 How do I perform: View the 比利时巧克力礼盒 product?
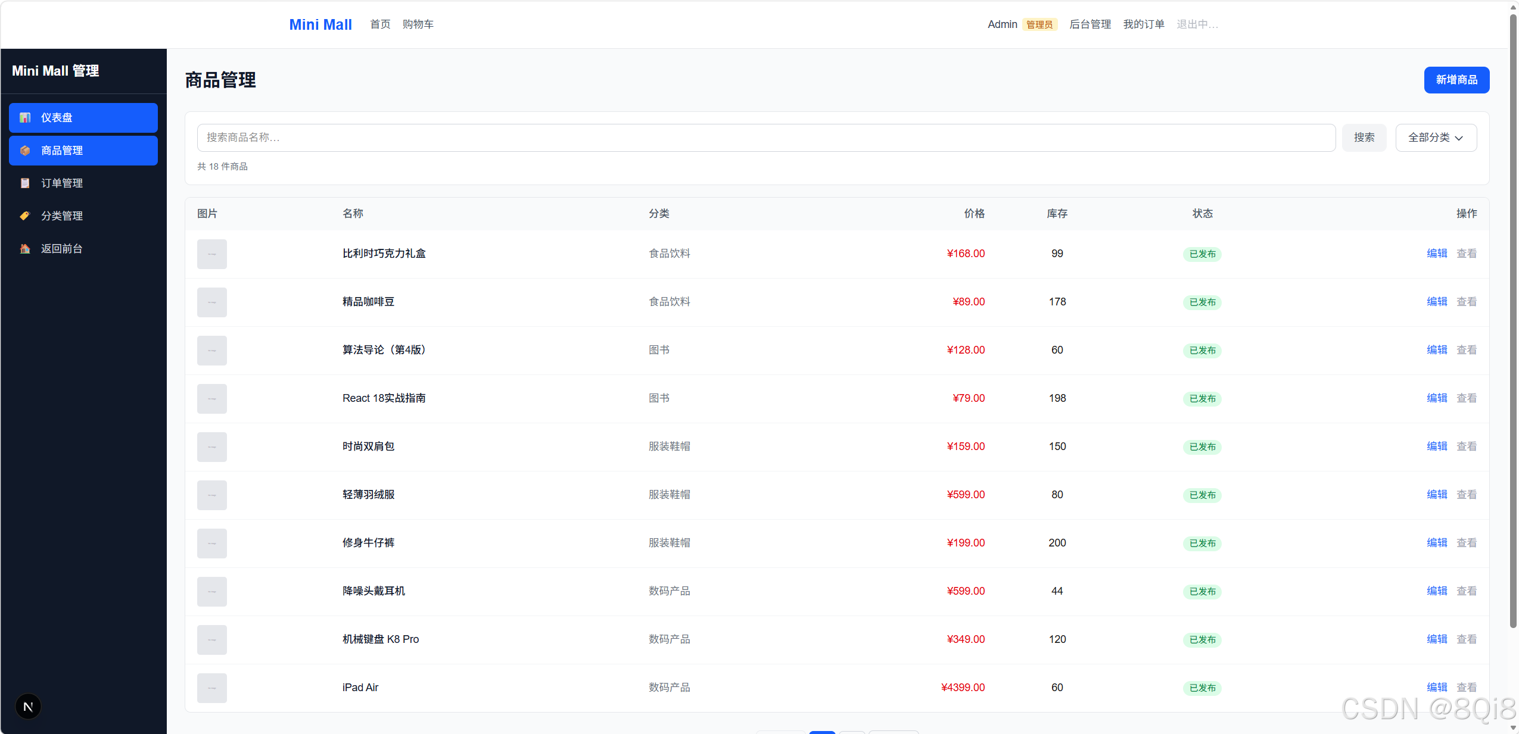coord(1467,254)
